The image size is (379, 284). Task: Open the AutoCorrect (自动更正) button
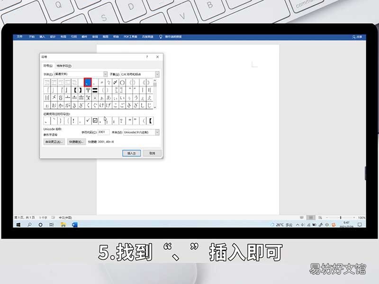[x=54, y=142]
